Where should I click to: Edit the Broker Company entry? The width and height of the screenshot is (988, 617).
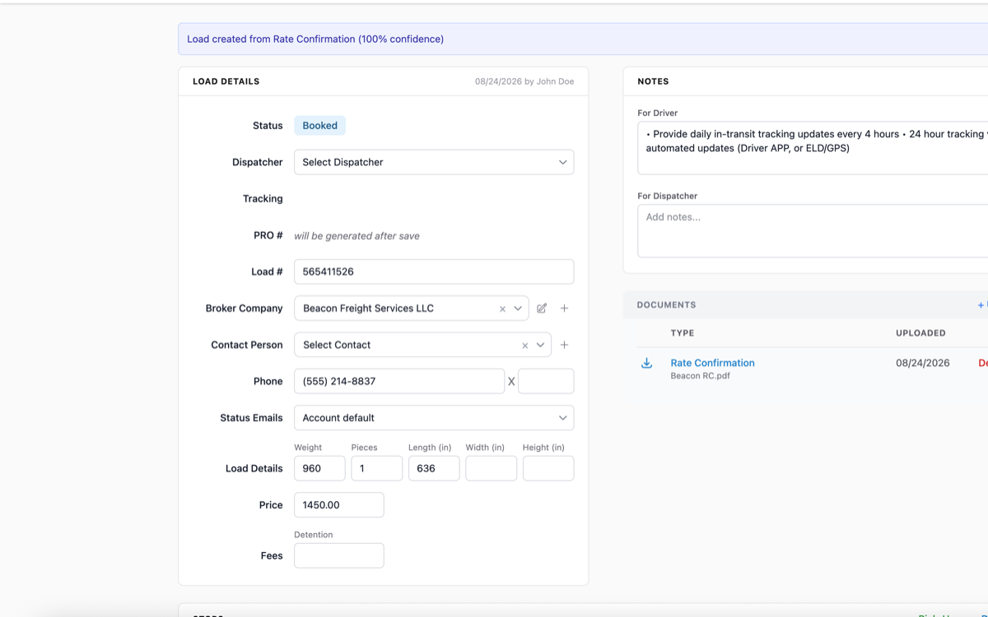click(x=542, y=308)
